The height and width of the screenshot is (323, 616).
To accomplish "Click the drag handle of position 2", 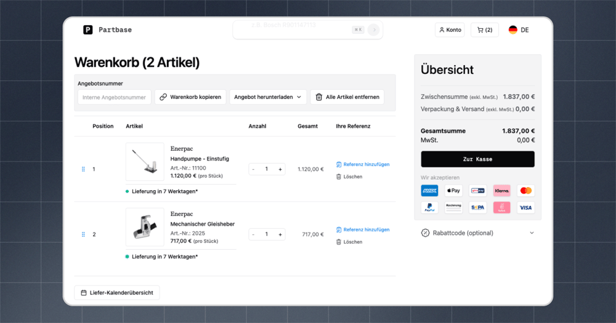I will [x=83, y=234].
